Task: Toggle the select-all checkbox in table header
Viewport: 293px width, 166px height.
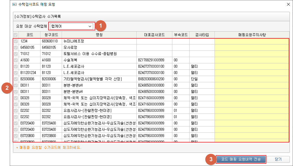Action: (16, 35)
